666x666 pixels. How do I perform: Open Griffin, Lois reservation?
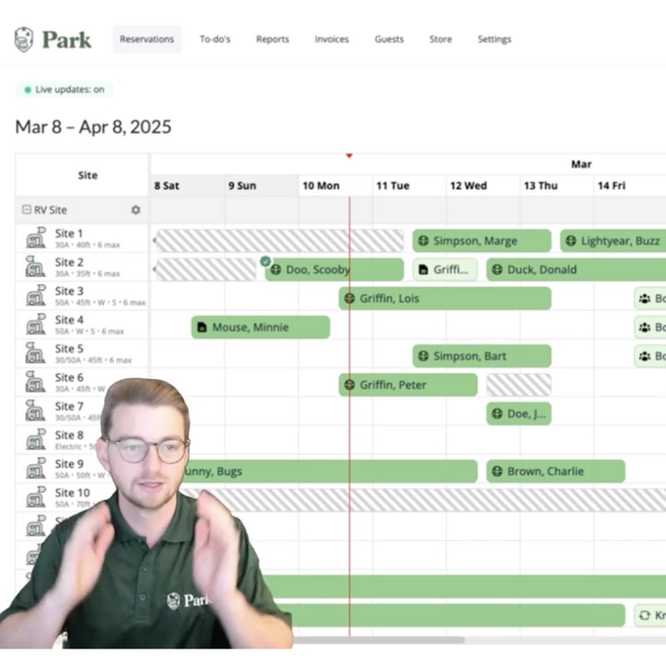pyautogui.click(x=445, y=299)
